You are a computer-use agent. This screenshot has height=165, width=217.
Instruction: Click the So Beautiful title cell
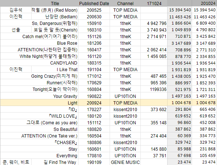coord(39,129)
